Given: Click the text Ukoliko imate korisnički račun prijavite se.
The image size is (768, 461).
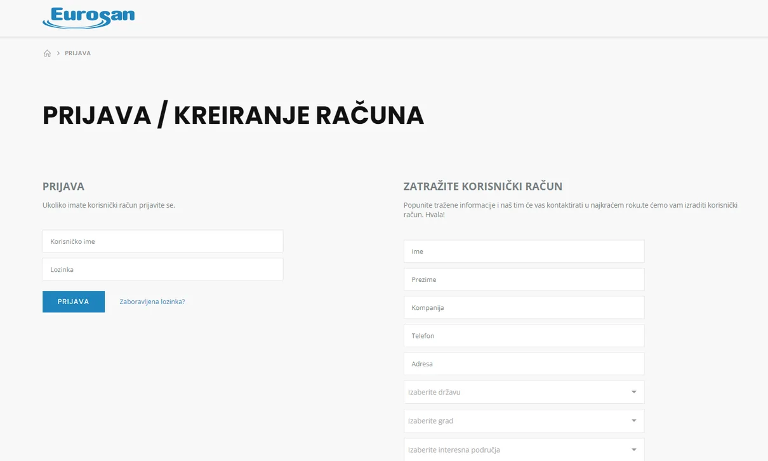Looking at the screenshot, I should pyautogui.click(x=109, y=205).
